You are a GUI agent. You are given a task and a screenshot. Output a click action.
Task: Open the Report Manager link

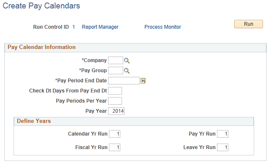tap(100, 27)
